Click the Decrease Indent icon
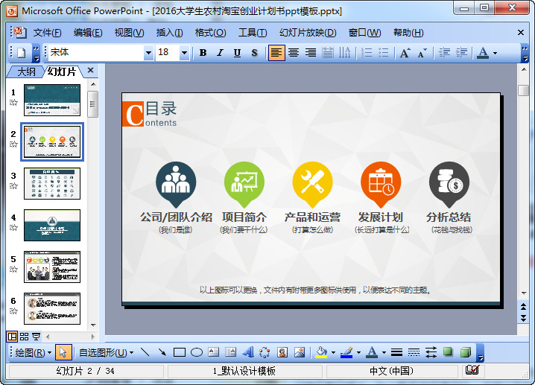Image resolution: width=535 pixels, height=385 pixels. tap(444, 53)
